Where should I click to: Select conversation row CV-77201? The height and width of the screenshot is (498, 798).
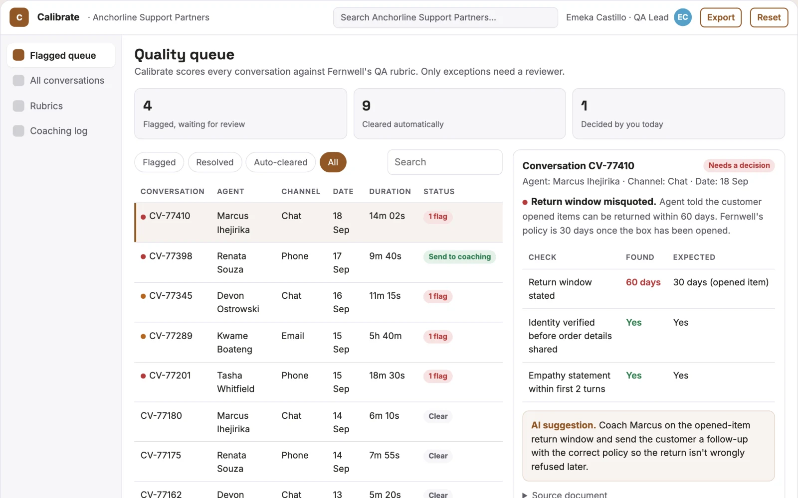[319, 382]
